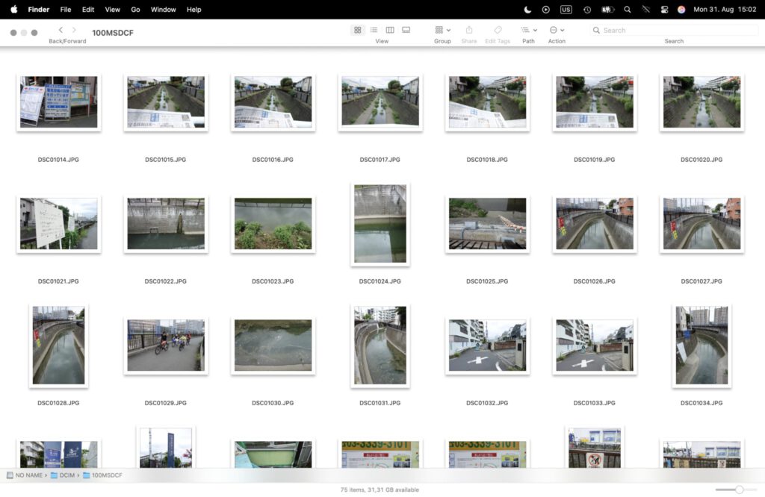Go forward with the Forward arrow
The width and height of the screenshot is (765, 497).
tap(74, 30)
